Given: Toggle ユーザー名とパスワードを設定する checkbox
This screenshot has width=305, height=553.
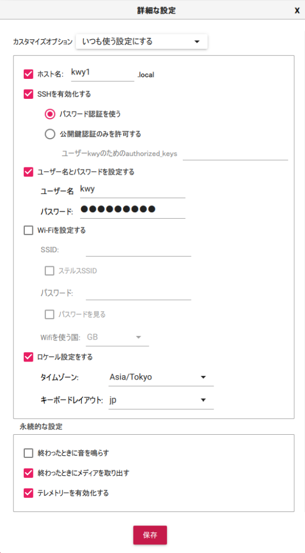Looking at the screenshot, I should [28, 172].
